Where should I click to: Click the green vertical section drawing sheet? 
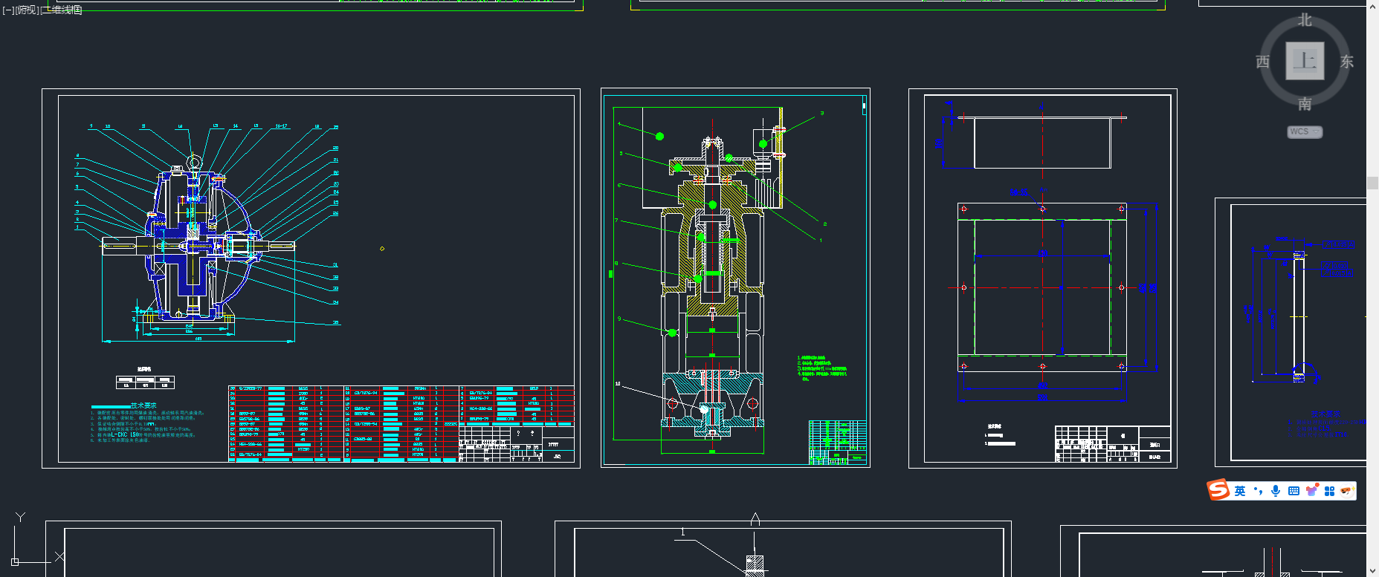[735, 278]
